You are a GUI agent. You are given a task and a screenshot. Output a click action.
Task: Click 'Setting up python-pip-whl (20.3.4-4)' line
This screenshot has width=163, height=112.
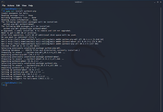(23, 72)
